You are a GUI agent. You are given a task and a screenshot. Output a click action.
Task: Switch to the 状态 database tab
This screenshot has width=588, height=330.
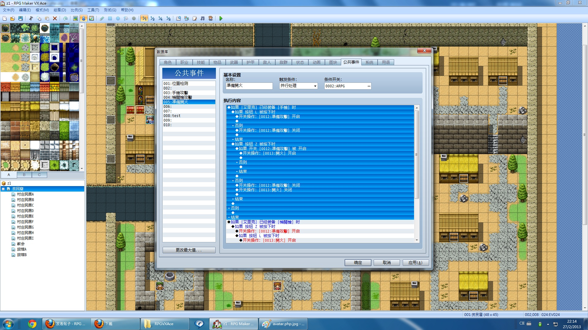point(300,62)
